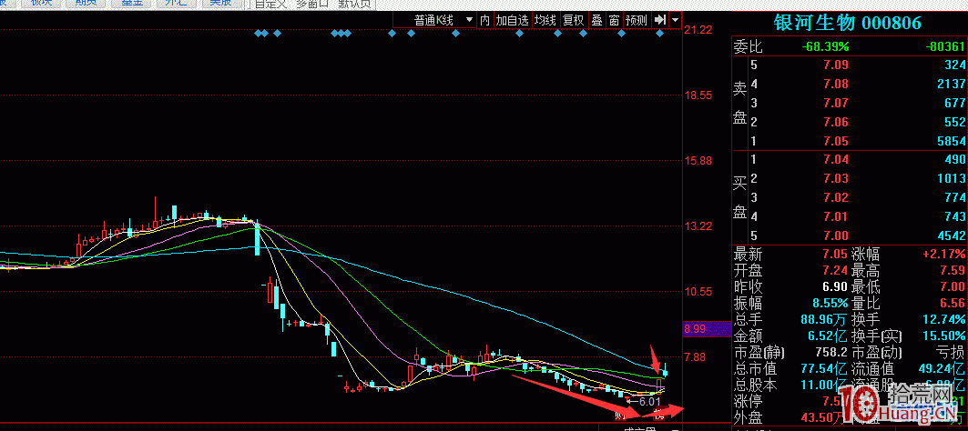This screenshot has width=968, height=431.
Task: Expand the small arrow menu after jump icon
Action: pyautogui.click(x=675, y=20)
